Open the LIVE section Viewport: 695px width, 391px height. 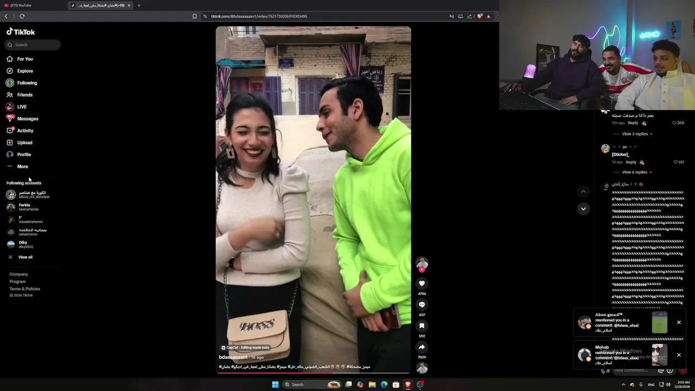tap(16, 107)
